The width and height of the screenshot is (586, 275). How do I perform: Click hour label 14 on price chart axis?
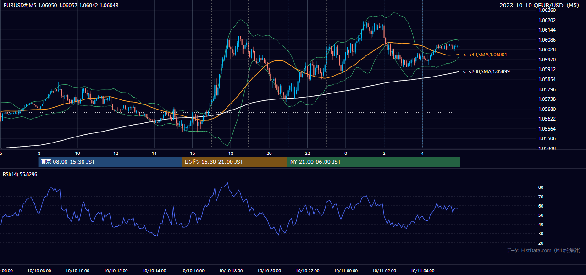(x=154, y=153)
